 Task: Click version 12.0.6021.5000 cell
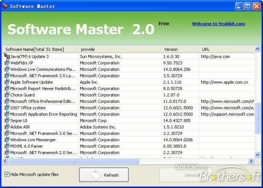click(x=178, y=108)
